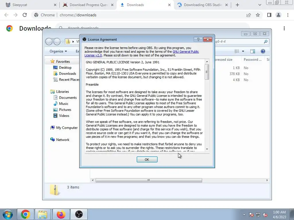The width and height of the screenshot is (294, 220).
Task: Open the Windows Start button
Action: pyautogui.click(x=7, y=214)
